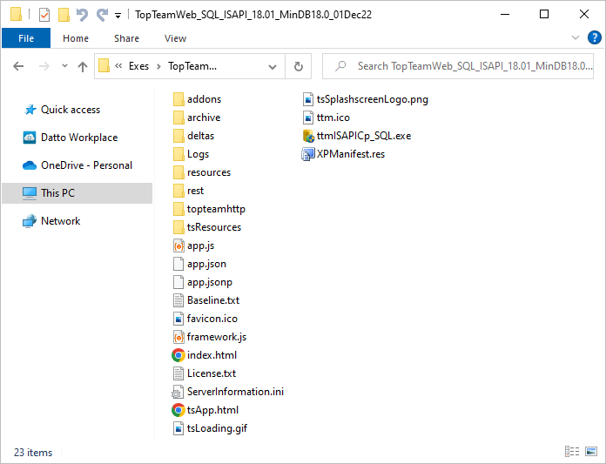Select the tsSplashscreenLogo.png file
The image size is (606, 464).
click(365, 99)
